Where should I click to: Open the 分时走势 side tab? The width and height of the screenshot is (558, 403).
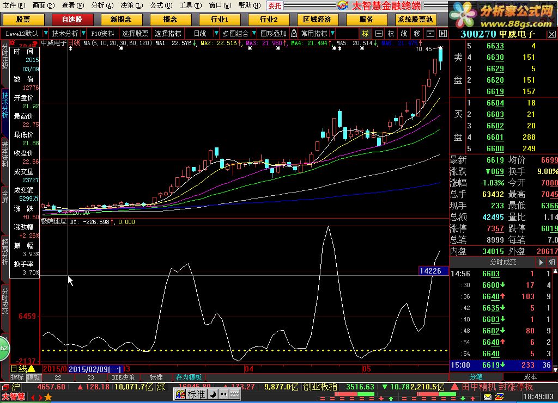coord(5,57)
